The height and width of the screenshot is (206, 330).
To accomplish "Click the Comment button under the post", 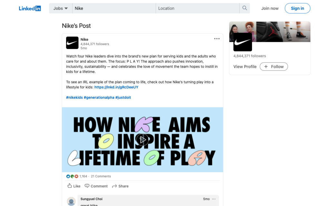I will [96, 186].
